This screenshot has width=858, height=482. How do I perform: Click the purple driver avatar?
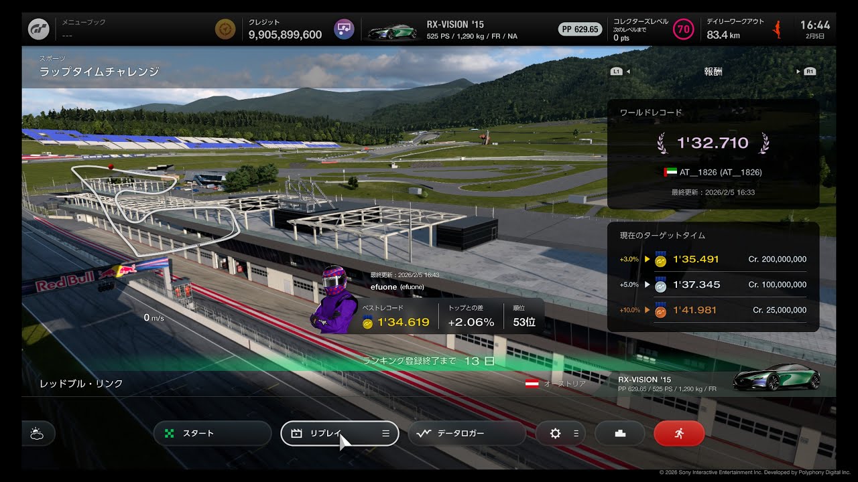click(334, 299)
